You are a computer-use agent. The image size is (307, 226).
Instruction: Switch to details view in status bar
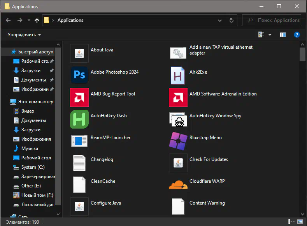click(291, 222)
